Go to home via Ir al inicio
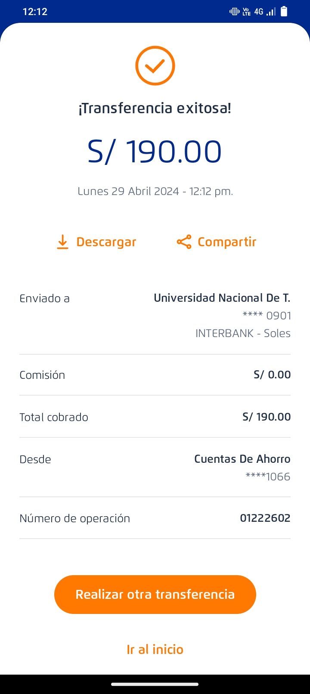 [x=155, y=649]
